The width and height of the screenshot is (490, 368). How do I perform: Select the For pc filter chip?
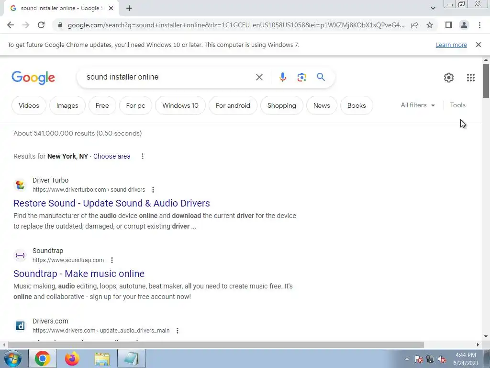pos(135,105)
